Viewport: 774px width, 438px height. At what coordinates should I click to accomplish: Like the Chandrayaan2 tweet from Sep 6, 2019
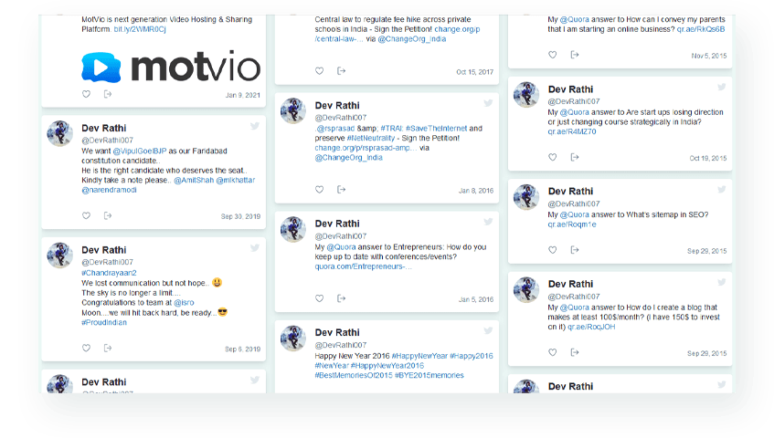87,349
